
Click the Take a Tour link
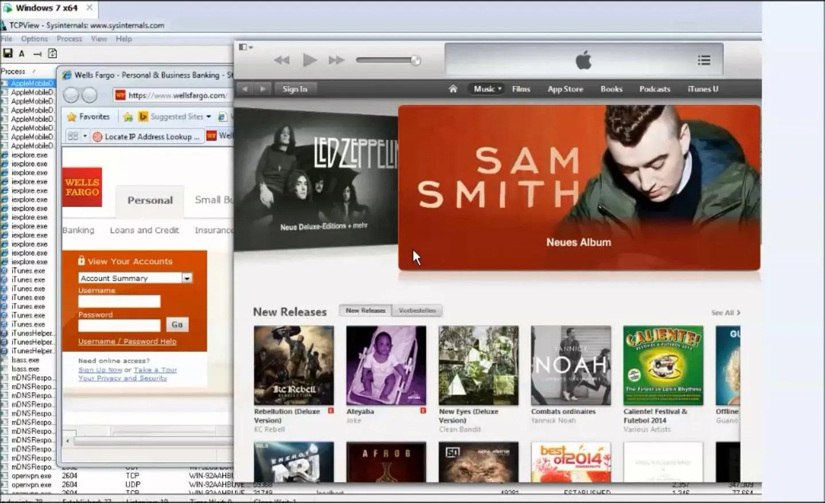pyautogui.click(x=155, y=370)
